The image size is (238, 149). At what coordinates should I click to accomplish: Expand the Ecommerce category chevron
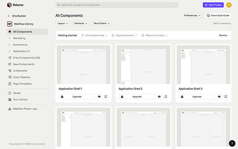(x=10, y=45)
